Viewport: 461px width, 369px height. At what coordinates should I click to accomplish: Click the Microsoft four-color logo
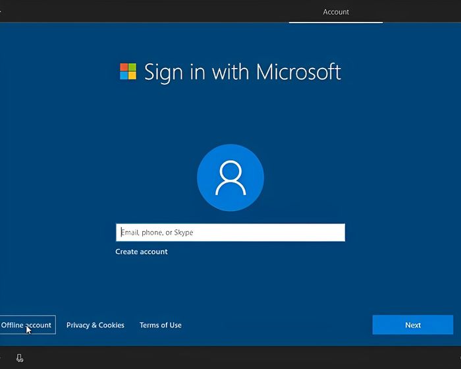[x=128, y=71]
